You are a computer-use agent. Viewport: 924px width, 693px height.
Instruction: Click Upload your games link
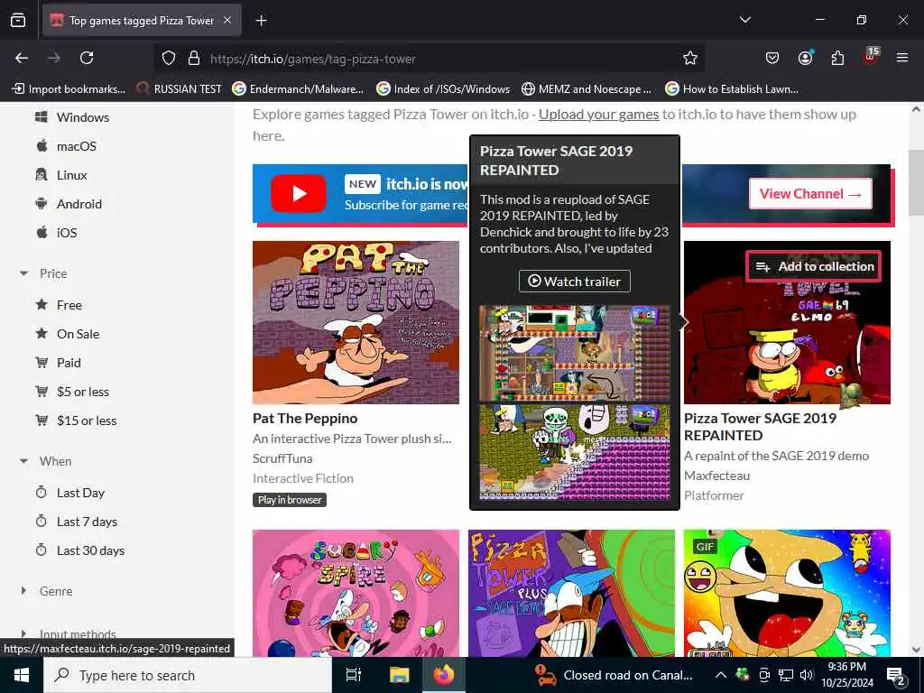coord(599,115)
